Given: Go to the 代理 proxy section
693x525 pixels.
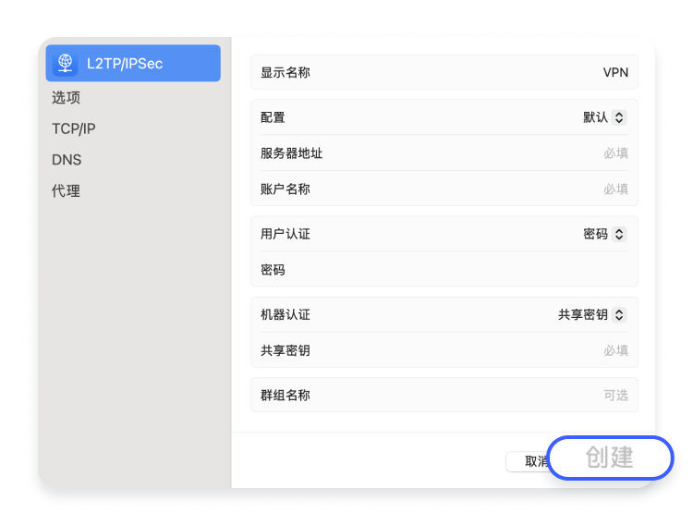Looking at the screenshot, I should [x=66, y=191].
